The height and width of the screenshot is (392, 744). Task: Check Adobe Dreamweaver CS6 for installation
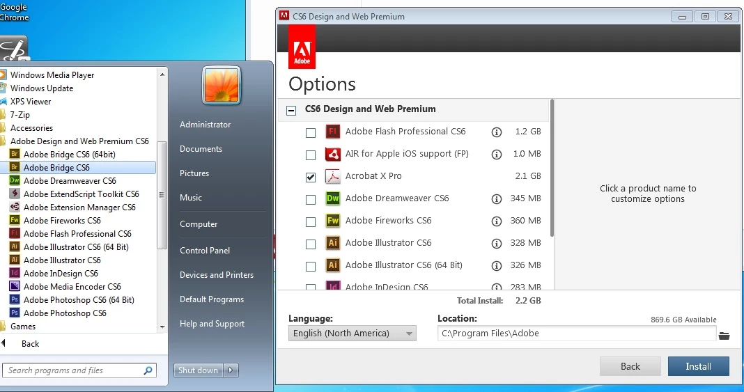[x=311, y=200]
